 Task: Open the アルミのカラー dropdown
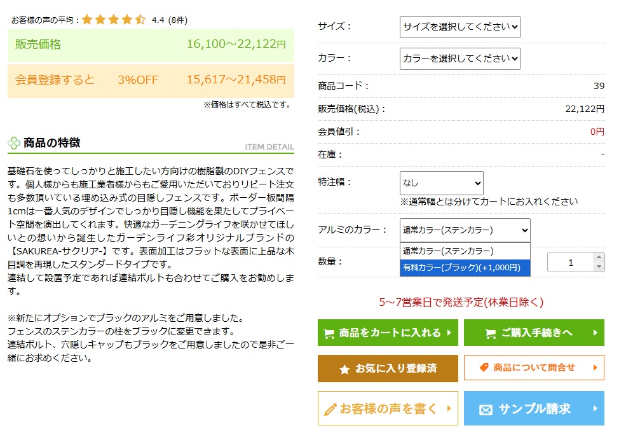(x=465, y=230)
